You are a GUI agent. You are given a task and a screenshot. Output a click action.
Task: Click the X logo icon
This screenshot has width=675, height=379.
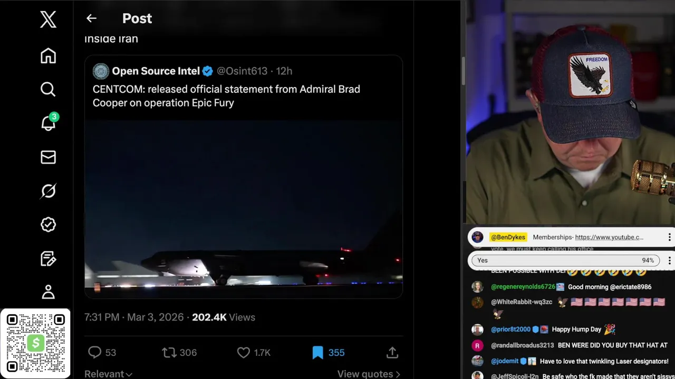click(48, 20)
